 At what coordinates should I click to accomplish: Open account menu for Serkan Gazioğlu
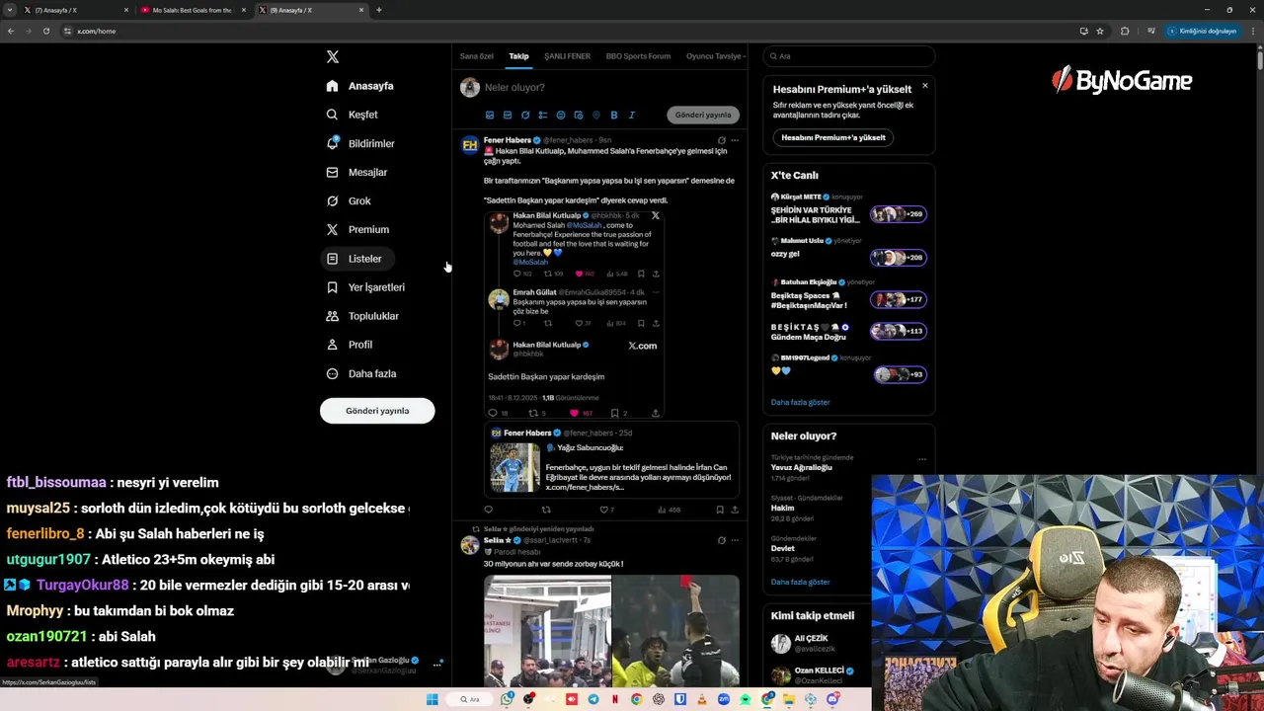[x=436, y=665]
